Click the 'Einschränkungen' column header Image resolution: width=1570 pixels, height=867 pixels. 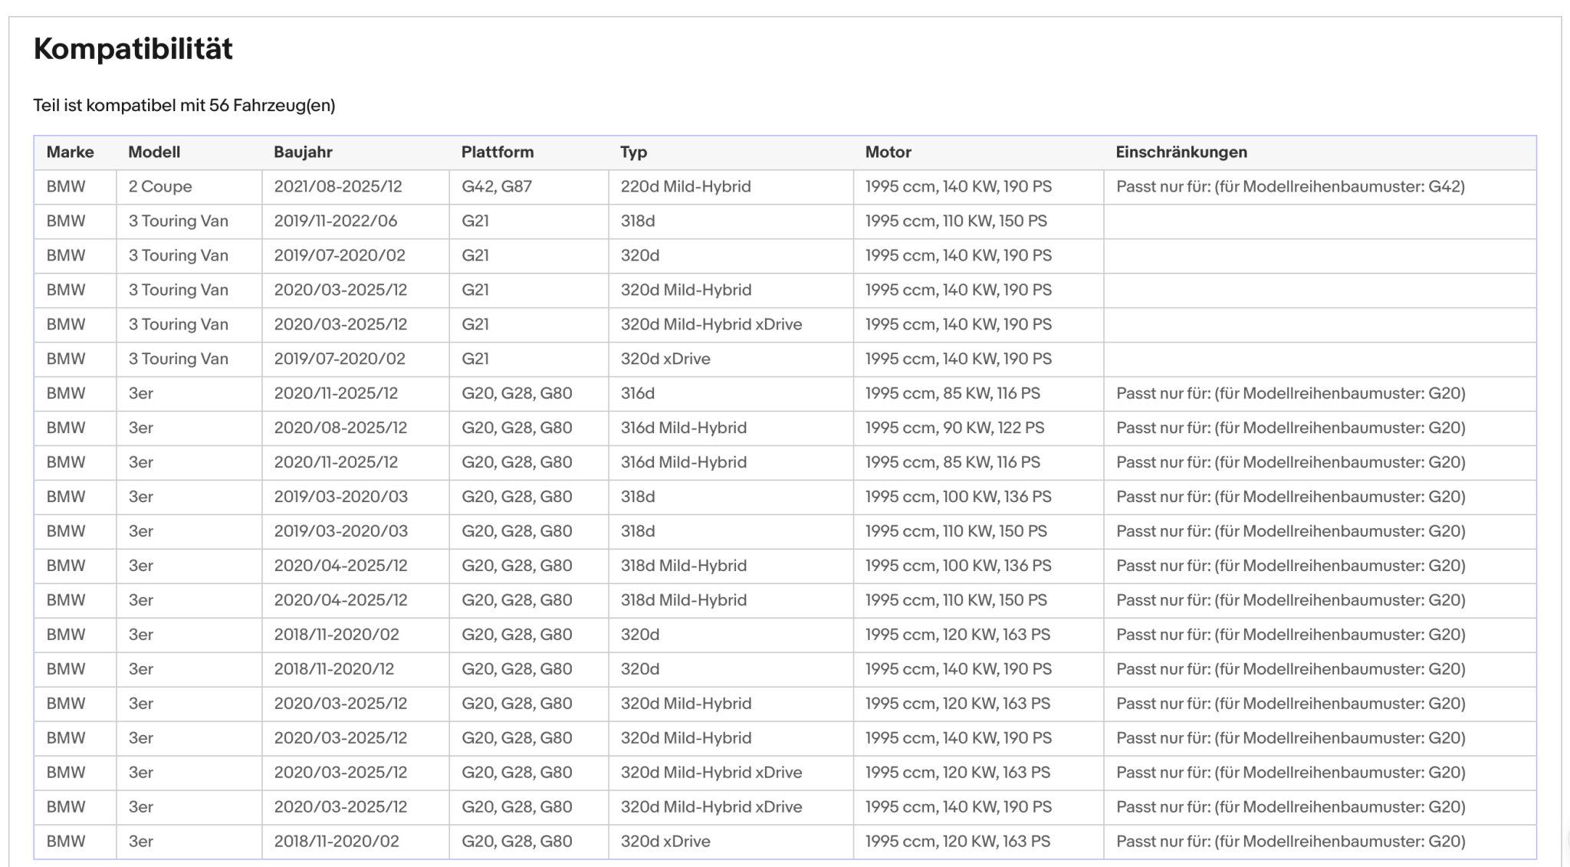1181,152
